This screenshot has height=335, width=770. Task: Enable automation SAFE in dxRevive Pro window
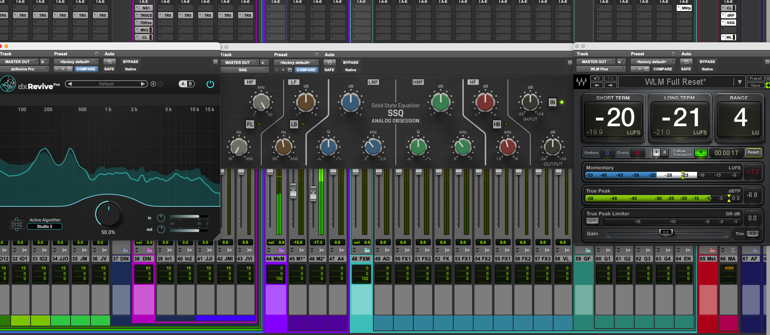pyautogui.click(x=109, y=69)
